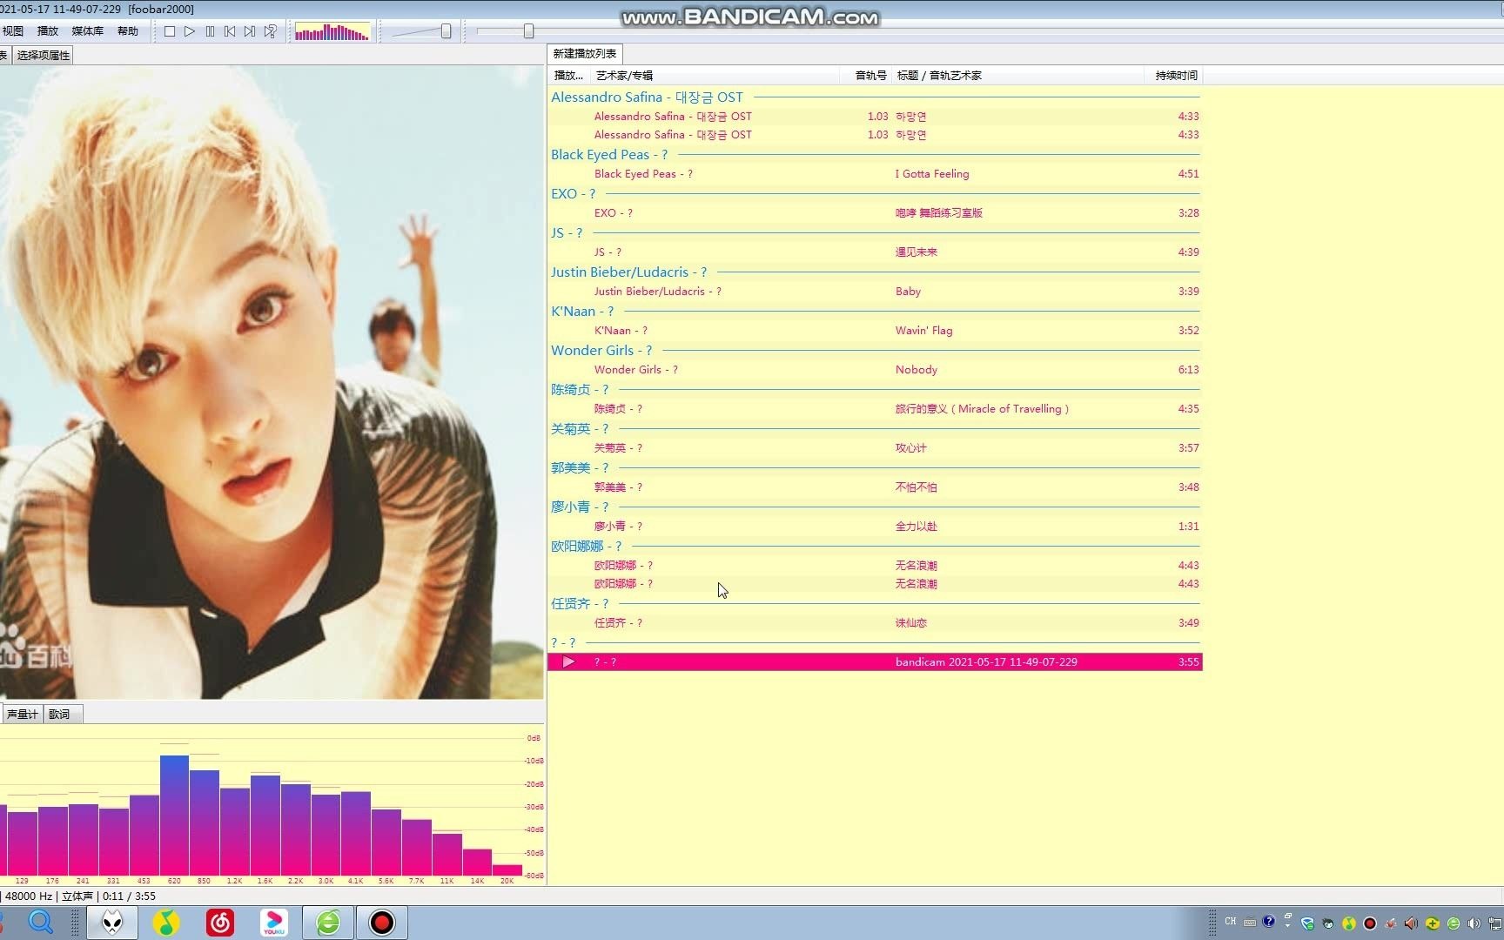Open the green e browser taskbar icon
The image size is (1504, 940).
point(328,922)
